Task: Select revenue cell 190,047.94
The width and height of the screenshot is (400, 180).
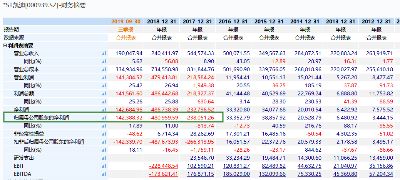Action: (129, 53)
